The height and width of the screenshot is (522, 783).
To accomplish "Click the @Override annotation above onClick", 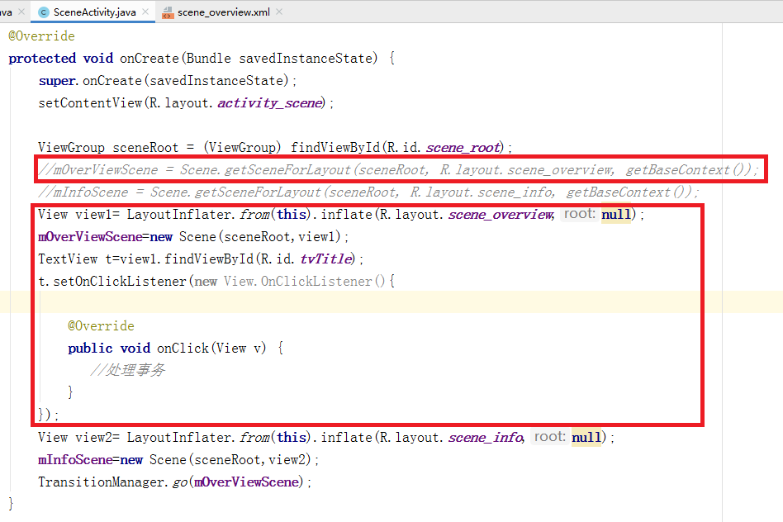I will [x=101, y=325].
